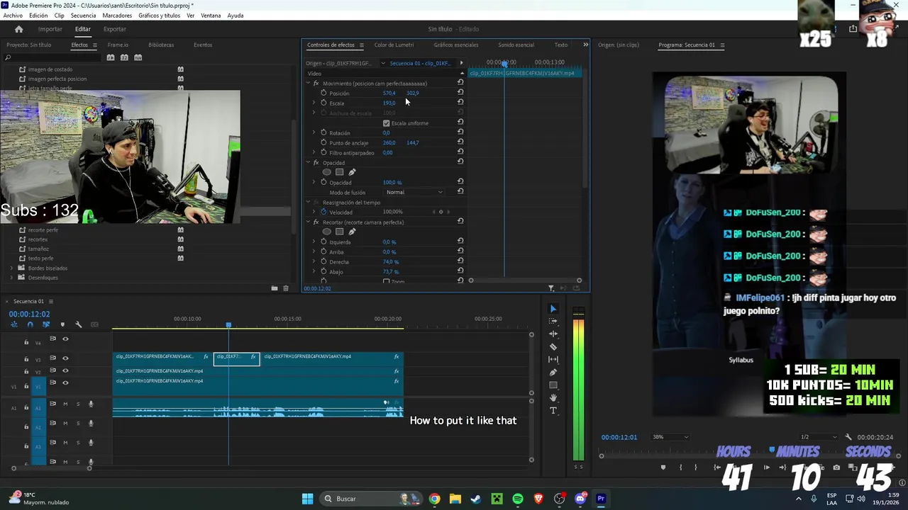Open the filter icon in Effect Controls
This screenshot has height=510, width=908.
point(551,288)
